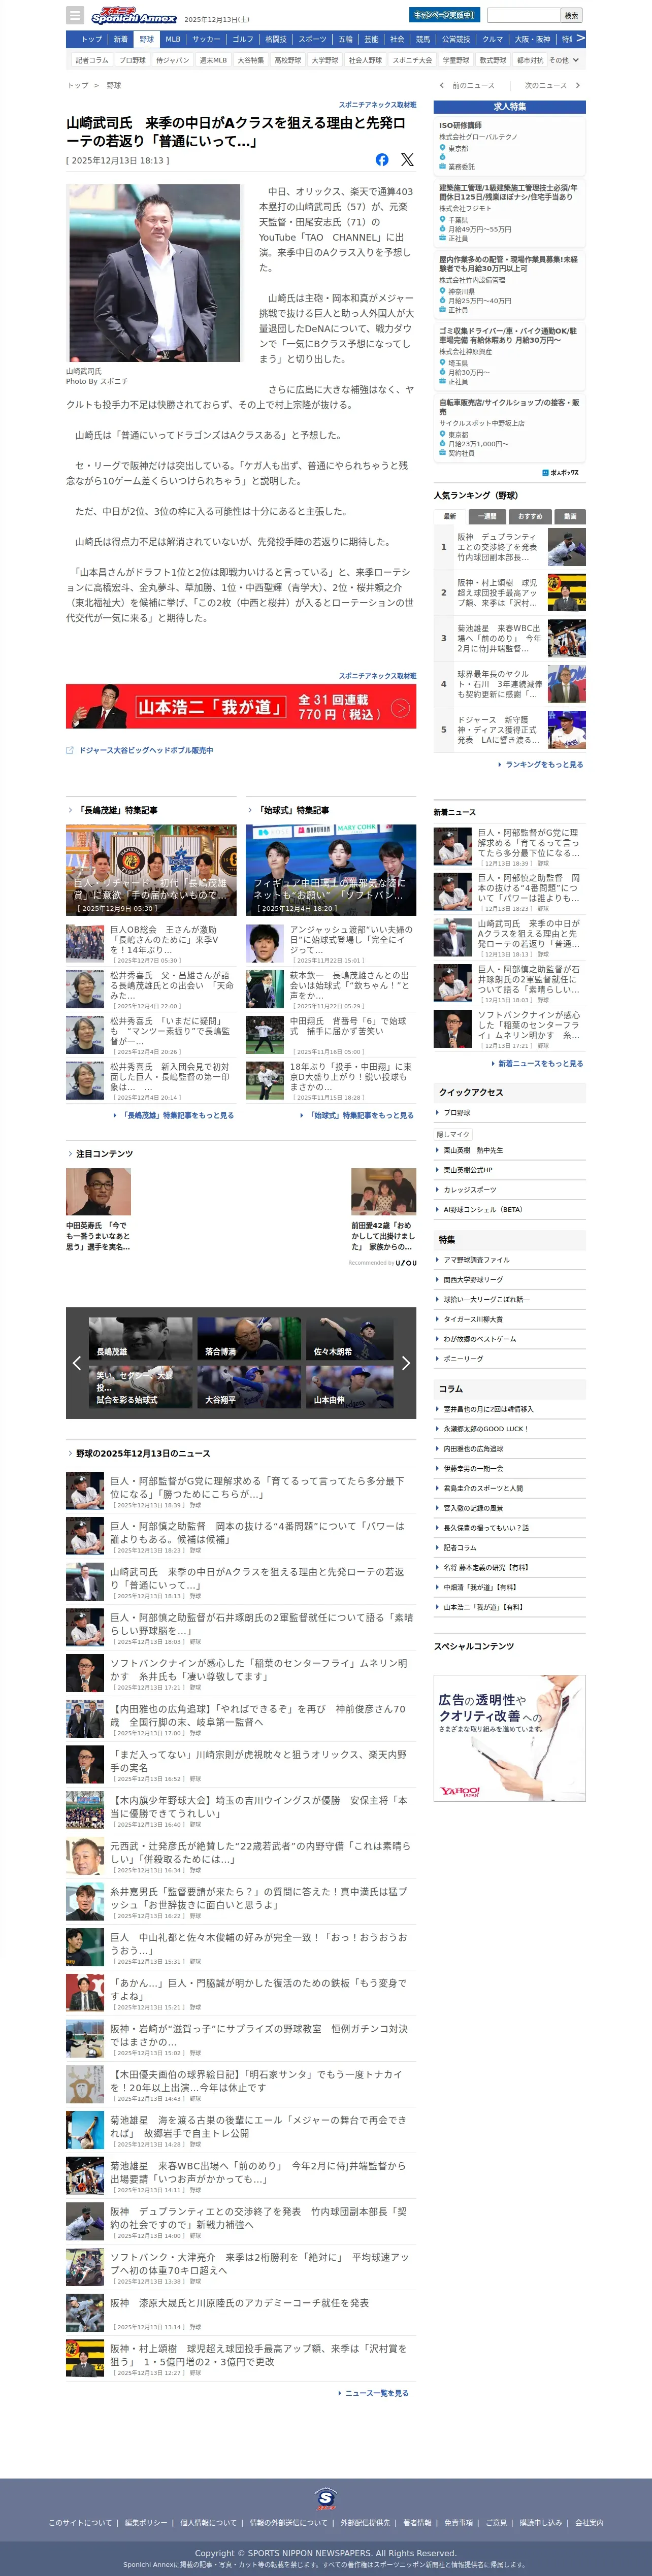The height and width of the screenshot is (2576, 652).
Task: Select the トップ navigation tab
Action: [x=91, y=39]
